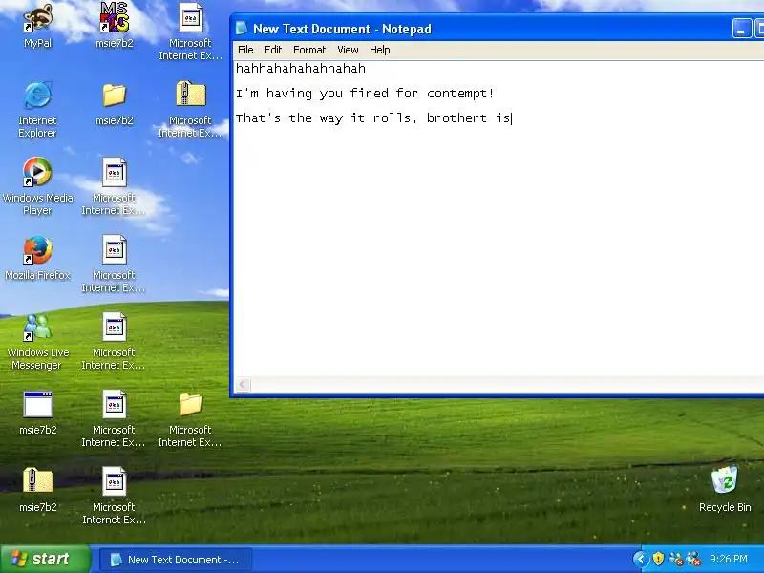This screenshot has height=573, width=764.
Task: Click the word 'brothert' in the Notepad text
Action: pyautogui.click(x=456, y=117)
